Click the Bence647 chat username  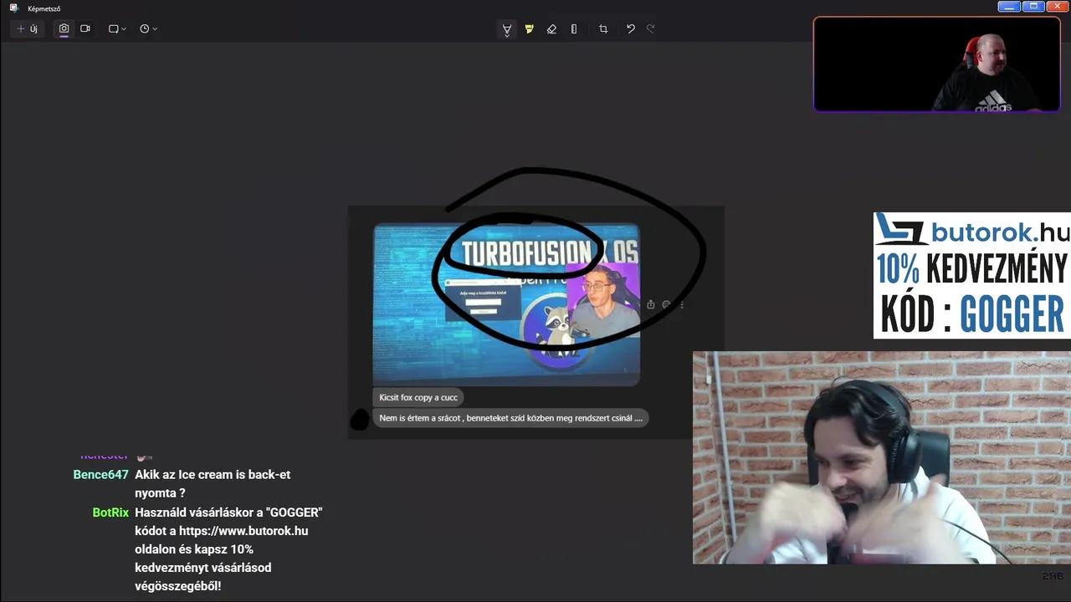(100, 475)
